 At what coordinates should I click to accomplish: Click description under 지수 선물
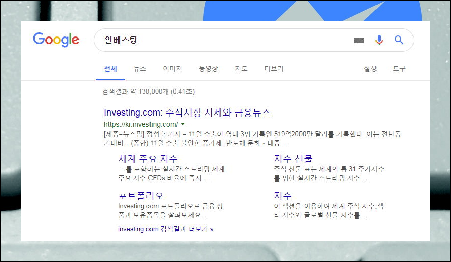coord(329,174)
